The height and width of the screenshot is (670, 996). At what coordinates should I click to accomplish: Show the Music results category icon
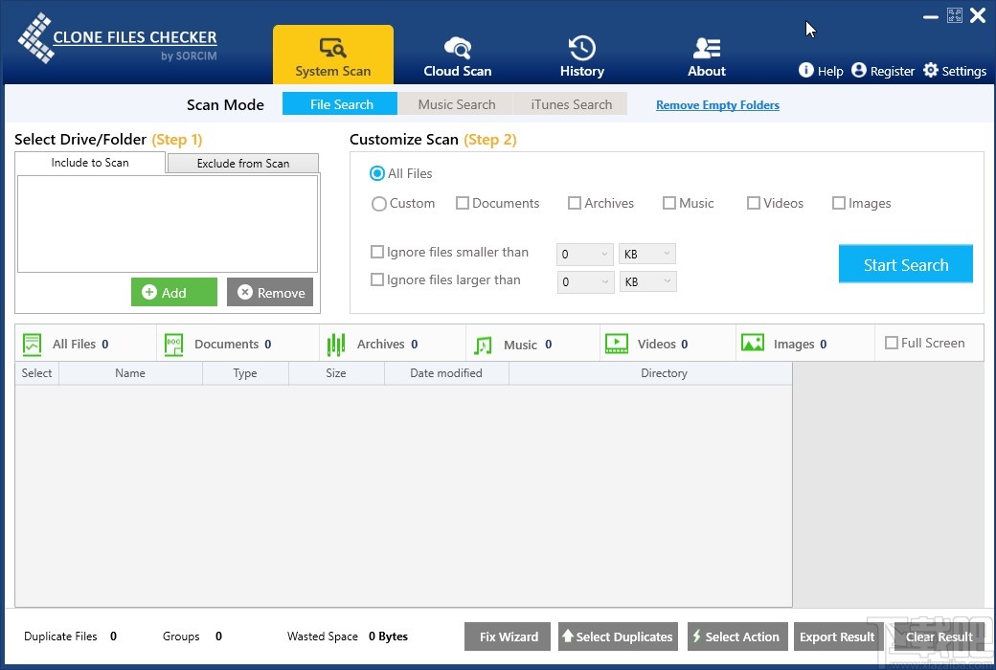coord(483,345)
